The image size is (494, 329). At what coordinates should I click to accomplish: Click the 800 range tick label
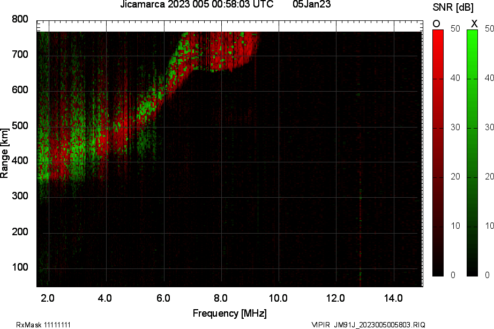click(20, 19)
